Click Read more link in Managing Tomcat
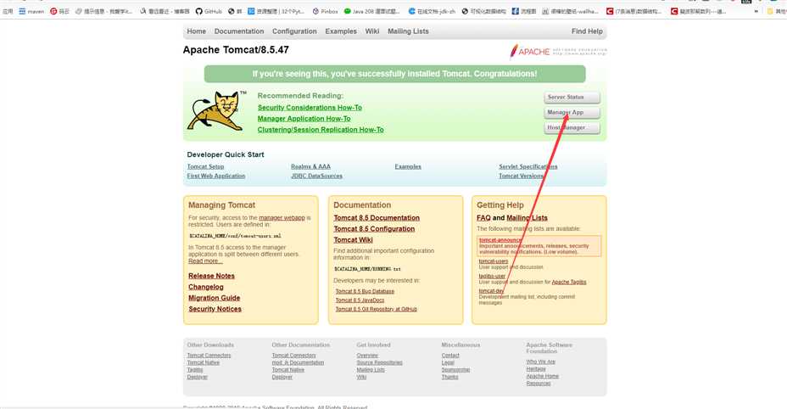Screen dimensions: 787x409 [x=205, y=261]
